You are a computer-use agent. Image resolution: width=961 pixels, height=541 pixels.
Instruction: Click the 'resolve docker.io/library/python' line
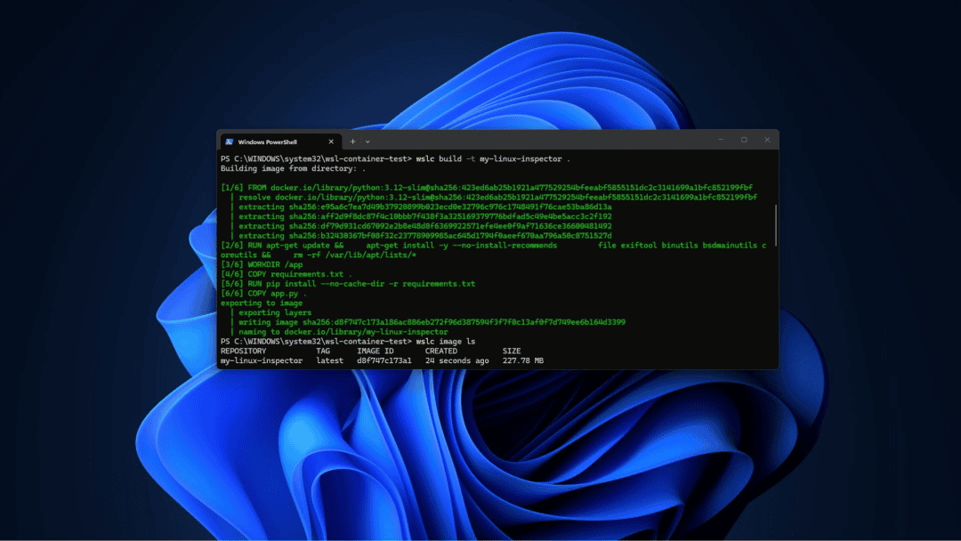497,198
